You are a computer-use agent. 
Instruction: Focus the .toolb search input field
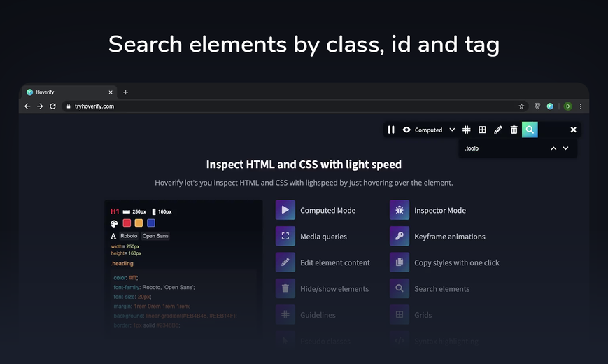[504, 148]
